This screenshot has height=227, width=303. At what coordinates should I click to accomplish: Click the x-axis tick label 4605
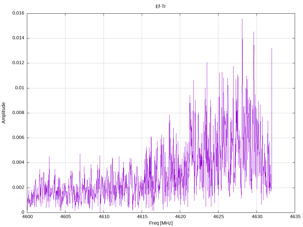point(65,217)
